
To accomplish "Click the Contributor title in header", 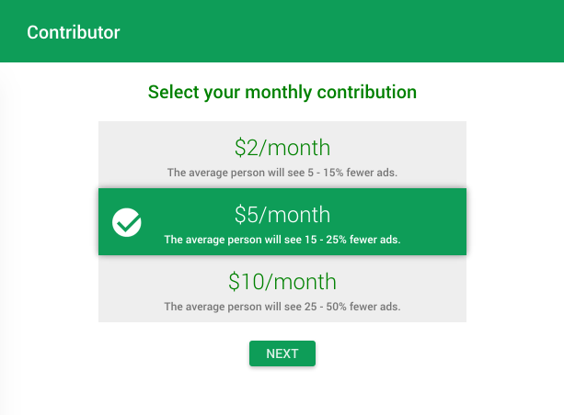I will [x=74, y=32].
